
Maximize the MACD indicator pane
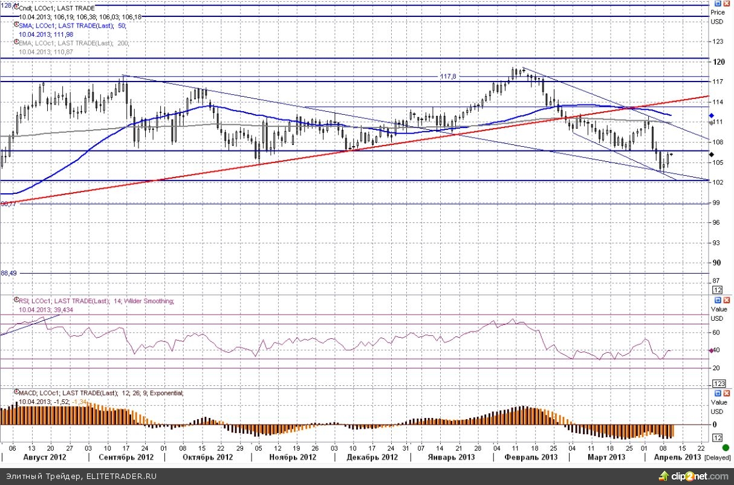[717, 393]
